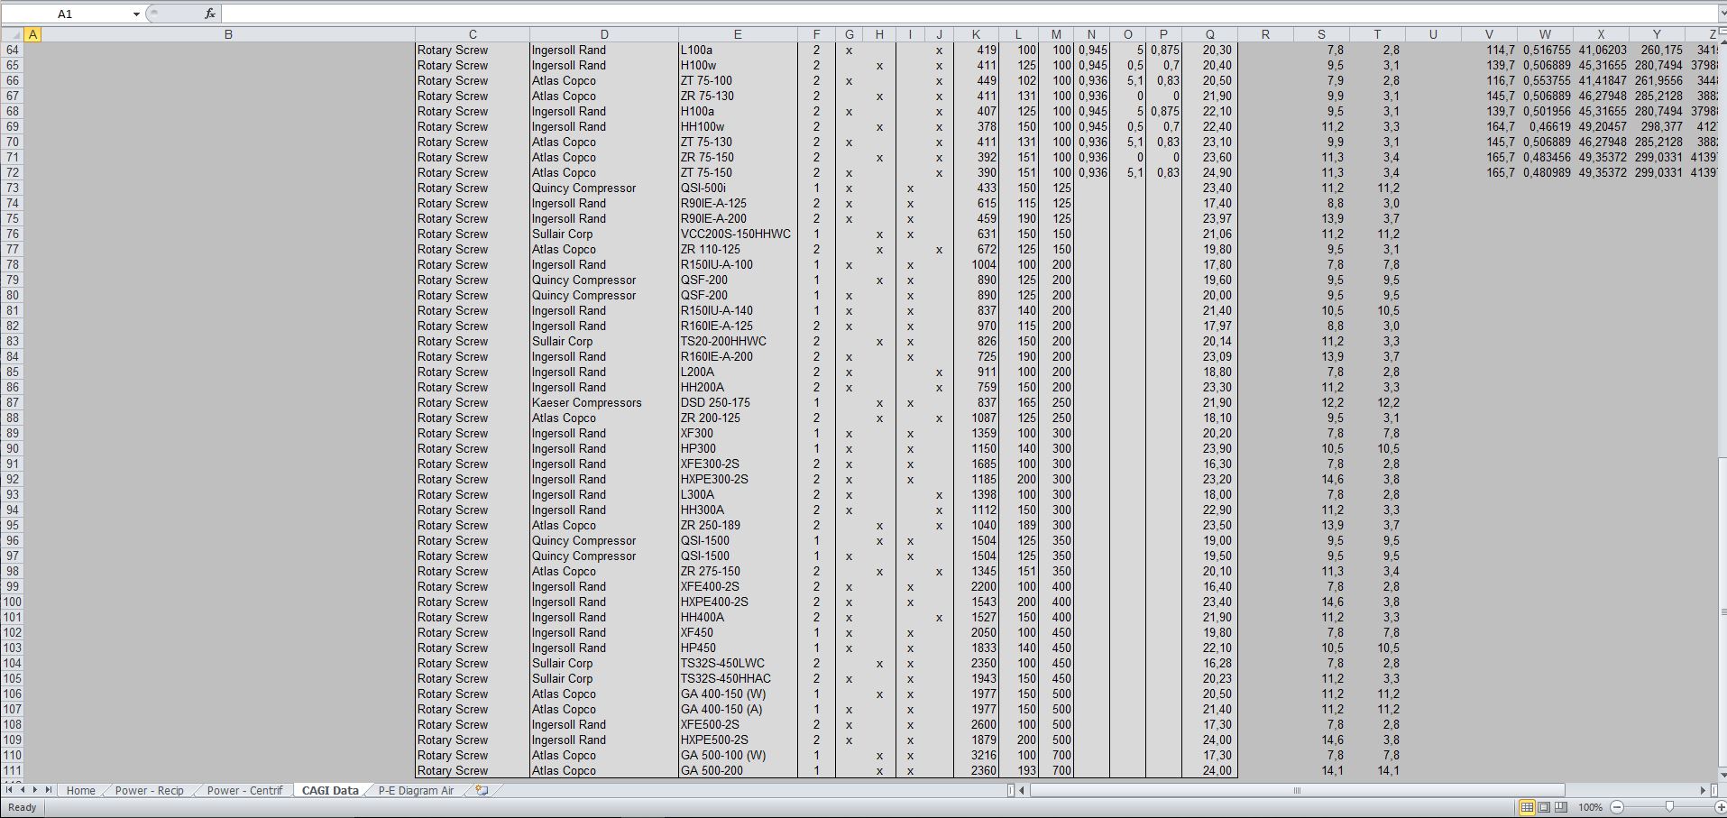Select the cell ZR 250-189
Screen dimensions: 1727x818
tap(738, 525)
